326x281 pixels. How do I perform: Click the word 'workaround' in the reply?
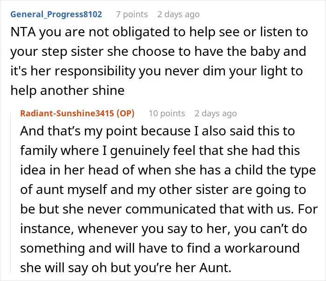pos(262,248)
